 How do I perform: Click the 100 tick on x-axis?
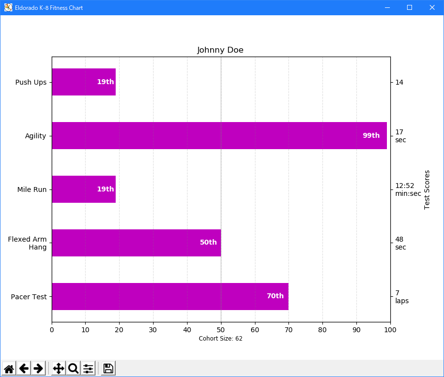390,330
